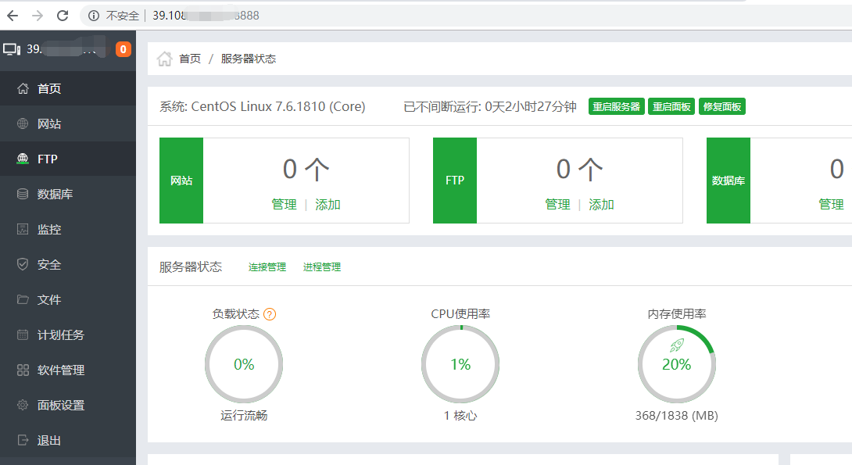Click the 修复面板 button
The image size is (852, 465).
click(x=722, y=106)
